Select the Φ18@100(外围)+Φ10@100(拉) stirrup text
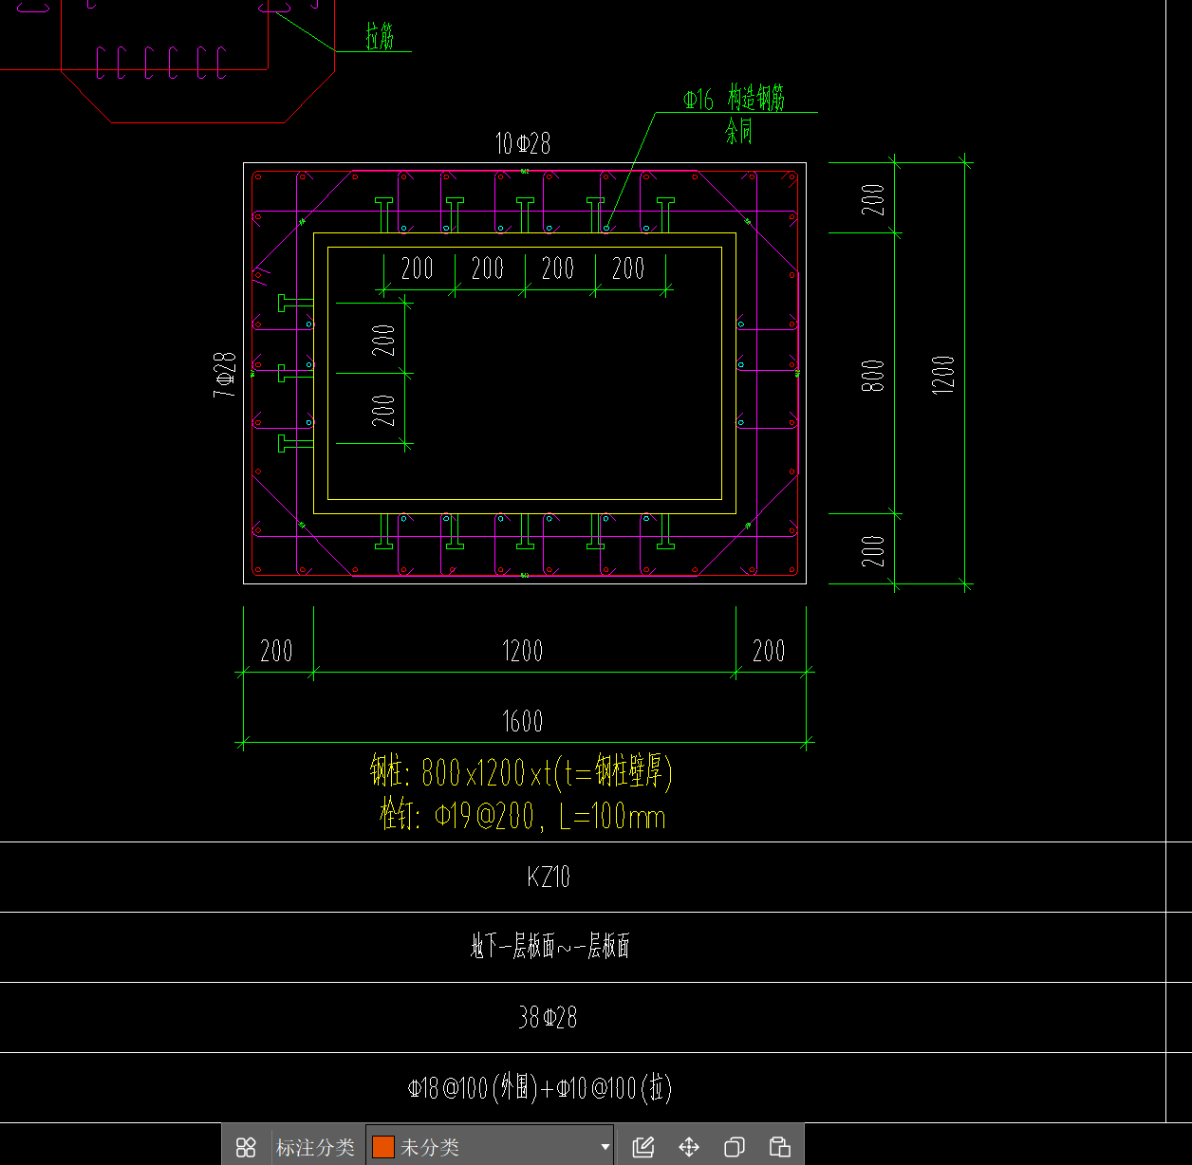 click(x=540, y=1087)
